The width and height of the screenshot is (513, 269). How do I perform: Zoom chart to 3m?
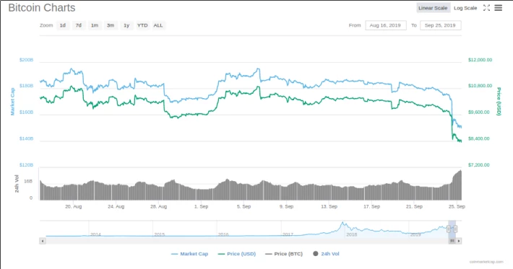coord(111,25)
